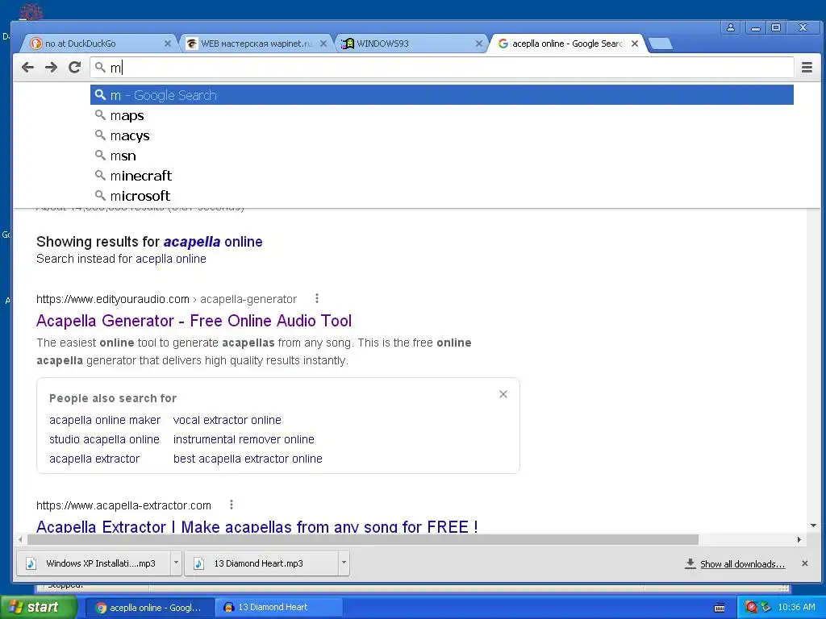Image resolution: width=826 pixels, height=619 pixels.
Task: Click the Safely Remove Hardware tray icon
Action: (x=766, y=608)
